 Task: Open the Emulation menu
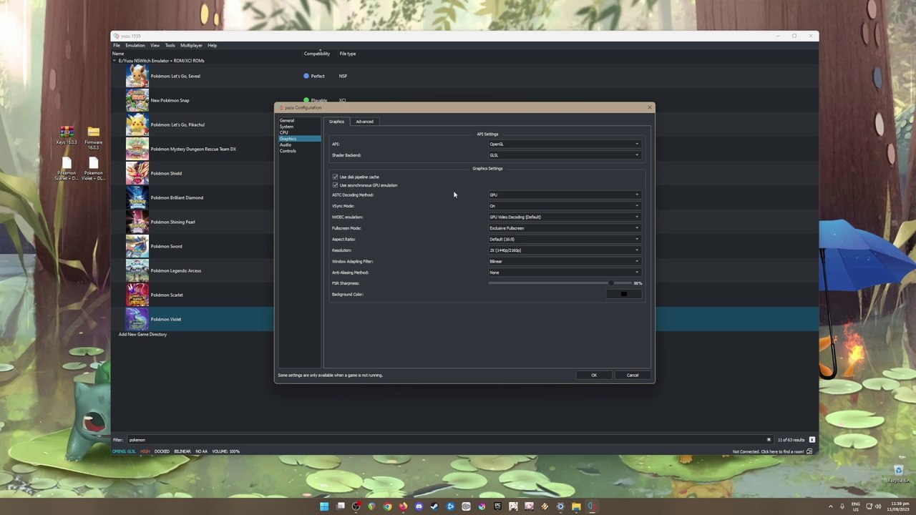pyautogui.click(x=135, y=45)
